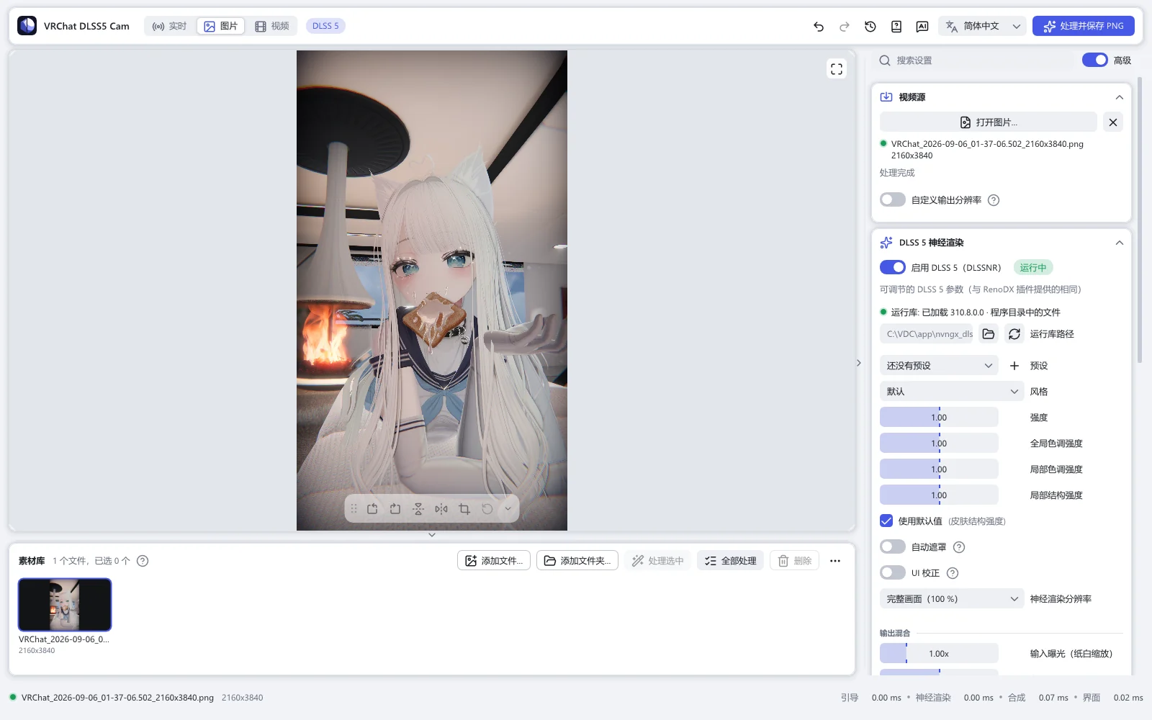
Task: Open the 默认 style dropdown
Action: click(x=952, y=392)
